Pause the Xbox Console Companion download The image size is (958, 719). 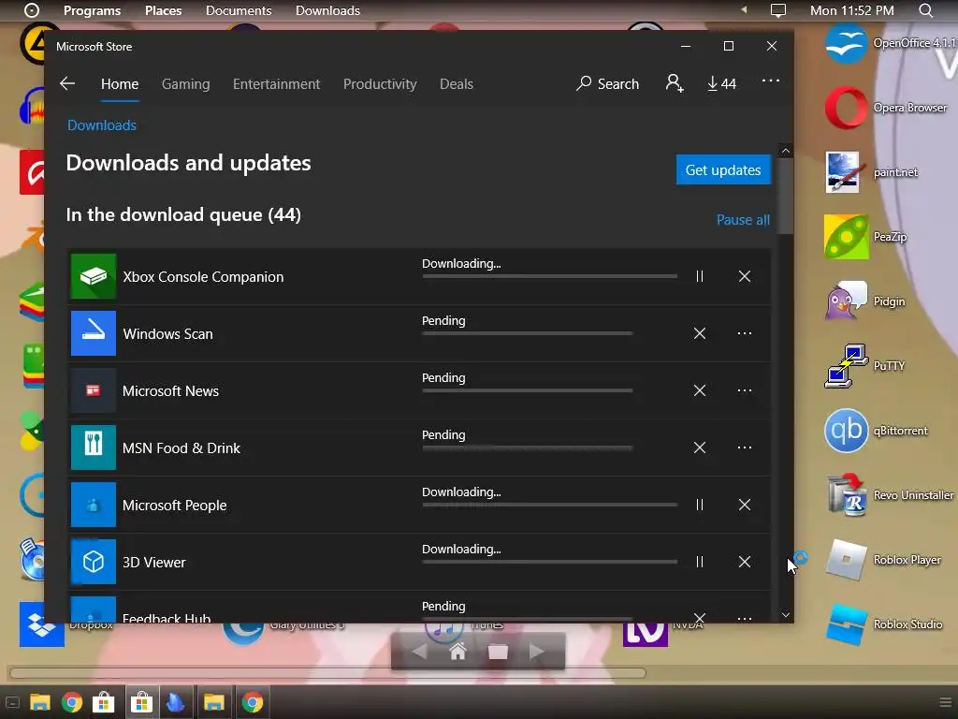point(700,276)
